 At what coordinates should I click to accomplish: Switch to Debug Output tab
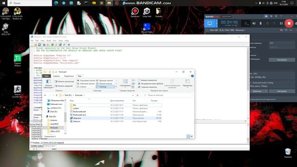[x=50, y=146]
